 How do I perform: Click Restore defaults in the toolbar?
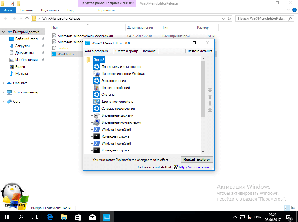[x=200, y=51]
